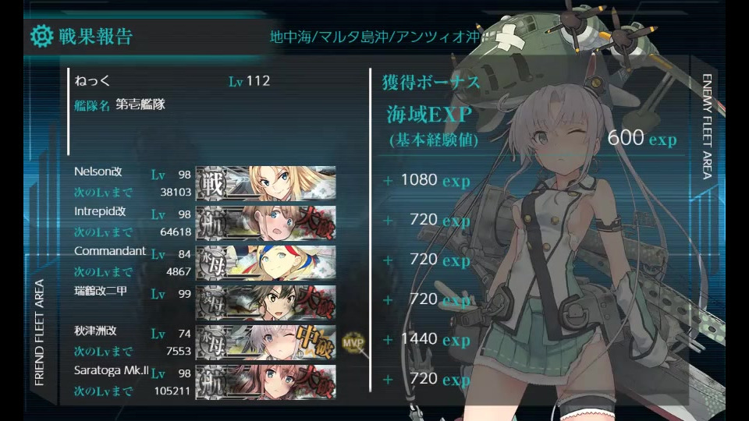Select Intrepid改 ship banner portrait
The width and height of the screenshot is (749, 421).
(x=266, y=223)
